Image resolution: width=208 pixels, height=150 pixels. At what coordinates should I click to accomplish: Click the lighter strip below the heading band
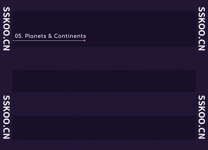point(104,58)
